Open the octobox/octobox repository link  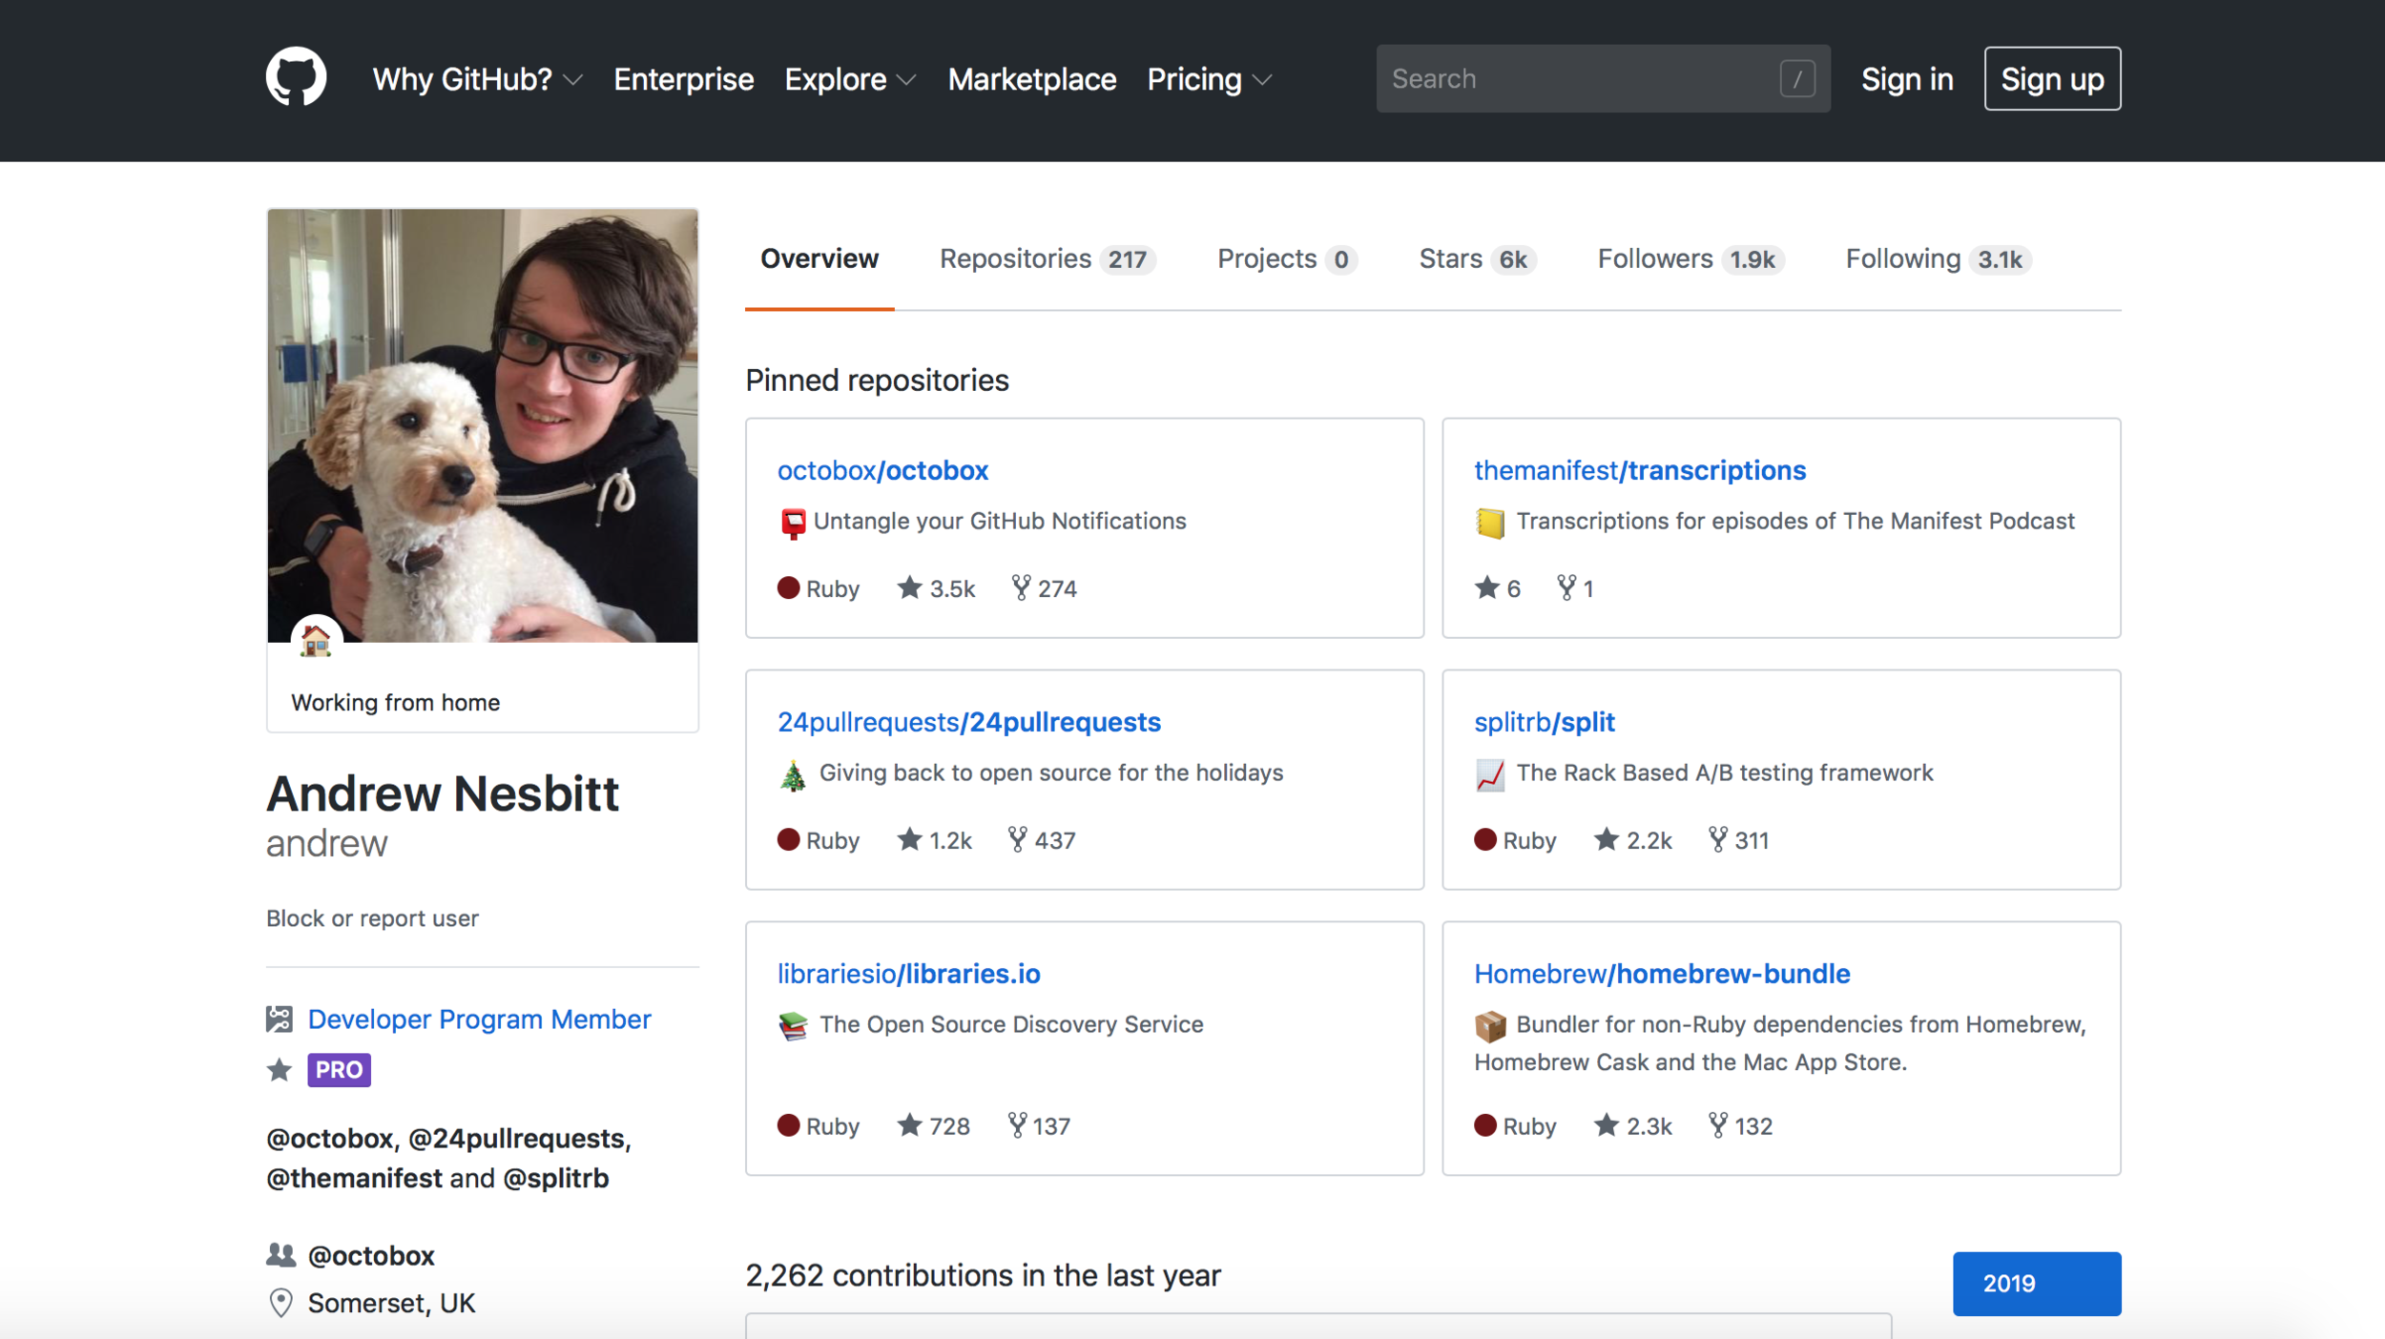click(x=882, y=470)
